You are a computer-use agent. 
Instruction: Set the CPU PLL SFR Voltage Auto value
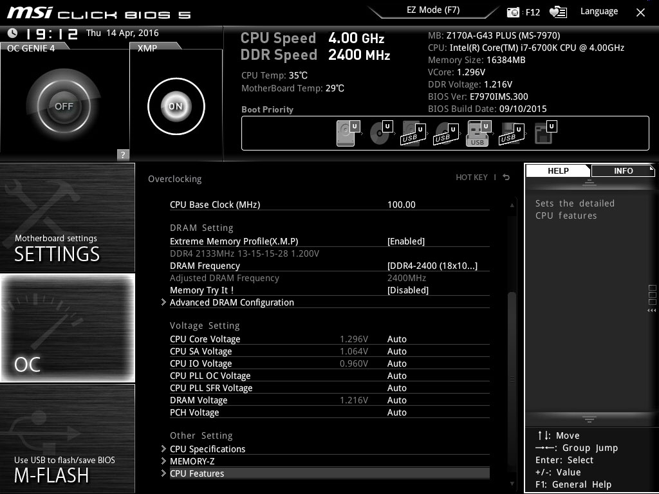(x=396, y=388)
